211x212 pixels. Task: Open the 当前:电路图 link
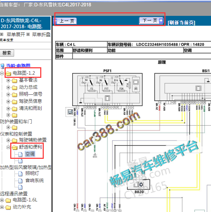point(18,66)
